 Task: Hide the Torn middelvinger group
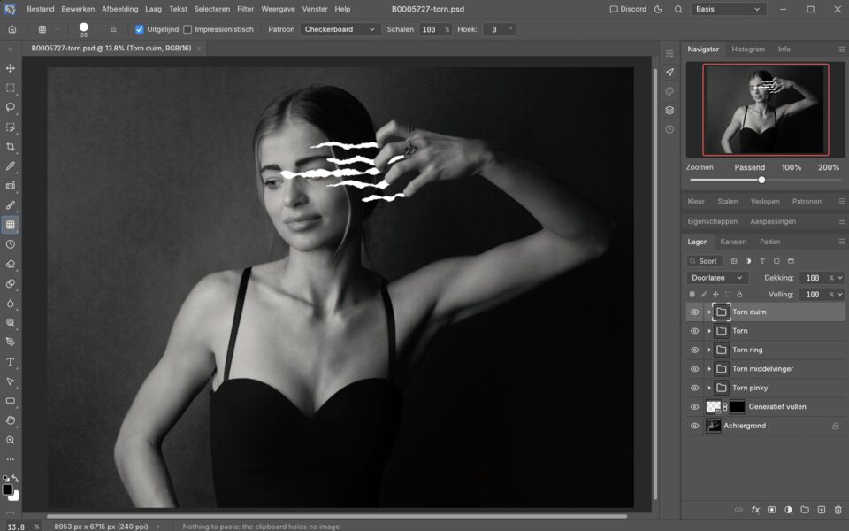(x=695, y=369)
